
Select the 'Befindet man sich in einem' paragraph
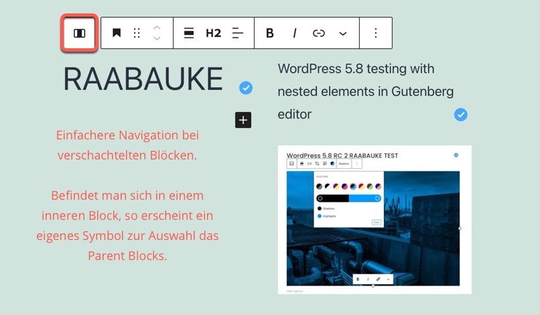127,225
